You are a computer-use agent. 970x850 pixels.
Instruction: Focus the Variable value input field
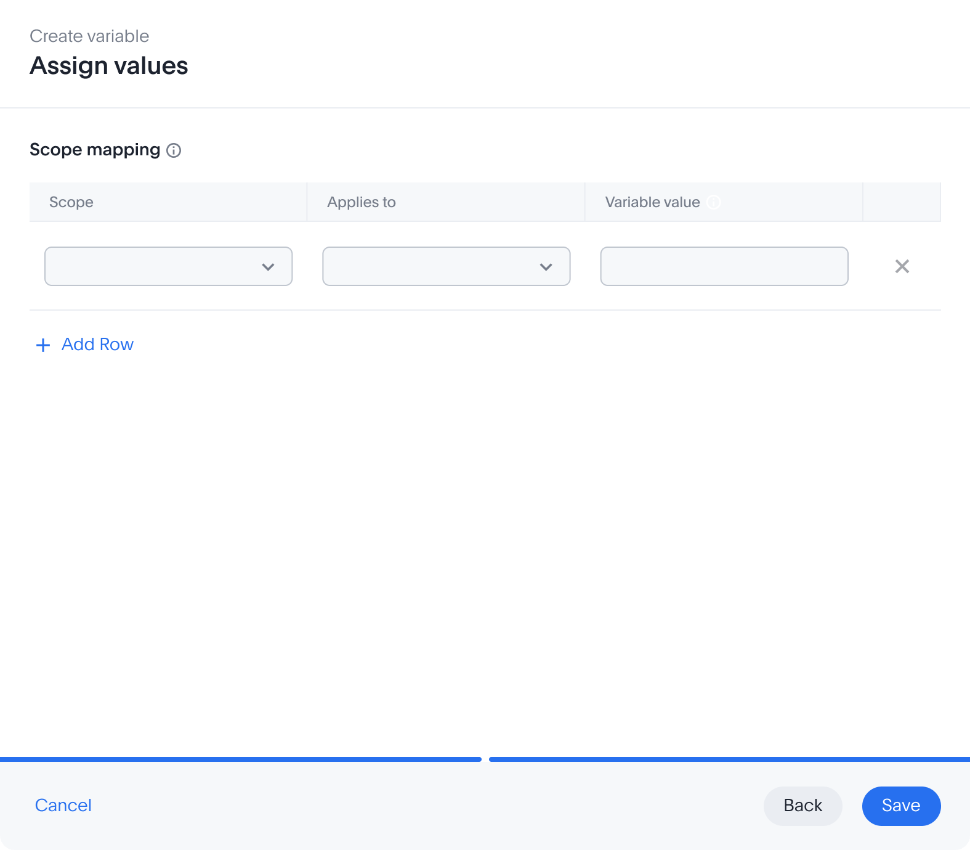tap(724, 266)
